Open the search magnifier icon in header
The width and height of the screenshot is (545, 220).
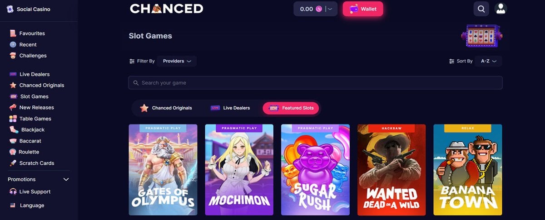(x=481, y=9)
